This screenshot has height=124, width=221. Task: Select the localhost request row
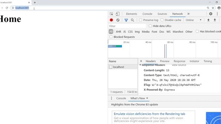point(123,67)
